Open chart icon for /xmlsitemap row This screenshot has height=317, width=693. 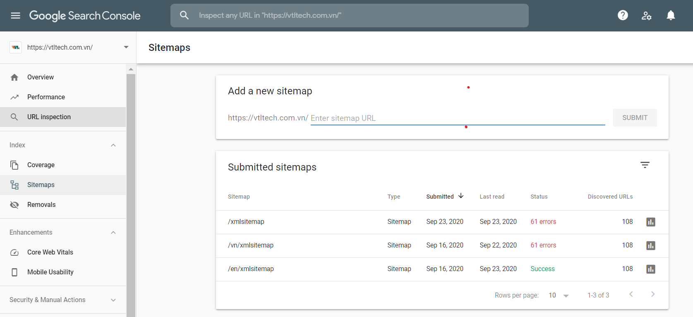point(651,222)
